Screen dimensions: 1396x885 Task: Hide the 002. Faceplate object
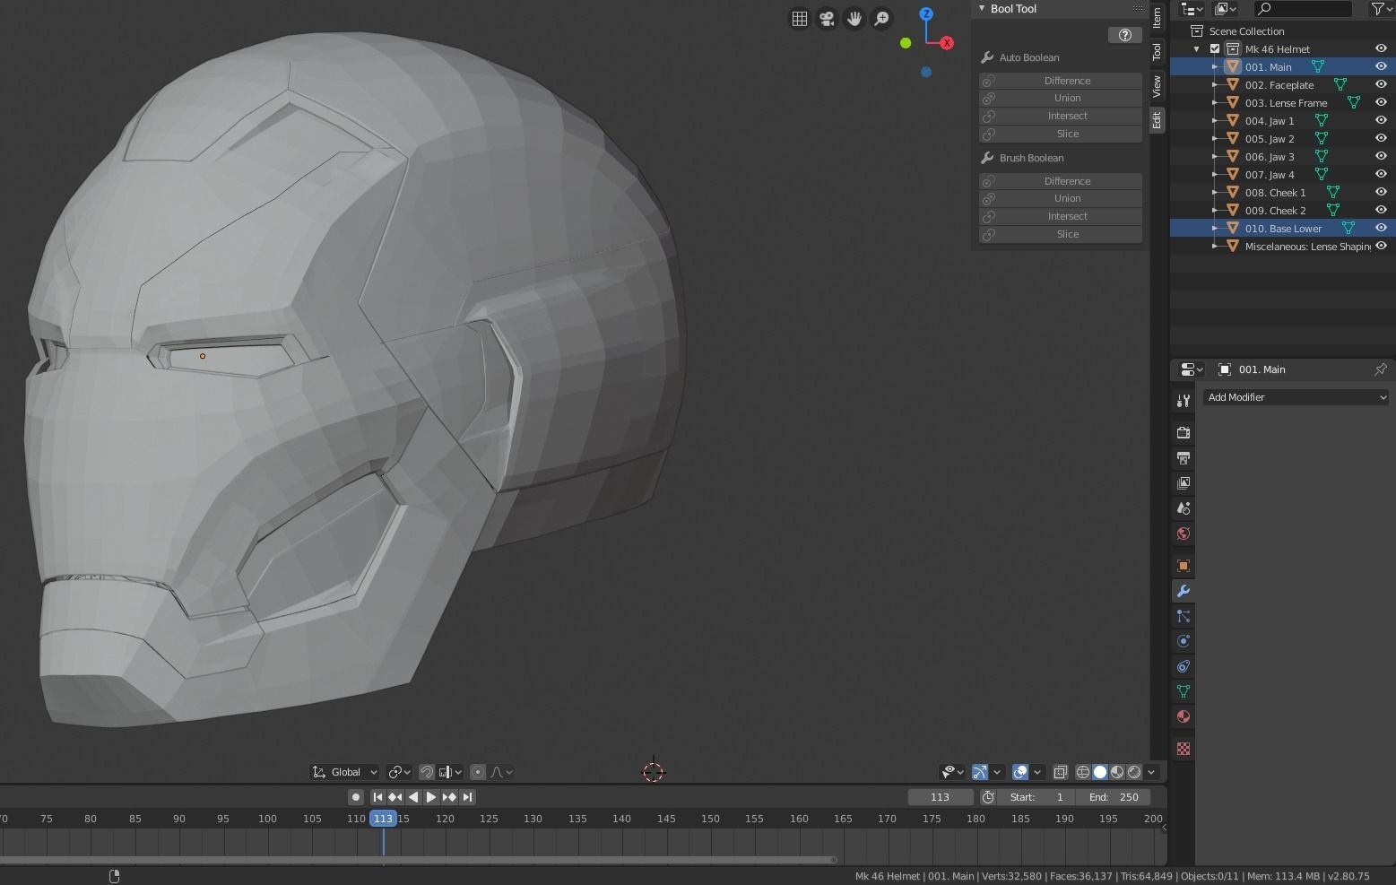point(1381,84)
